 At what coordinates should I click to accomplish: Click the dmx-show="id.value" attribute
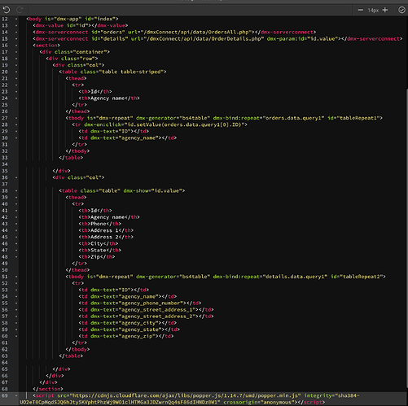point(152,191)
